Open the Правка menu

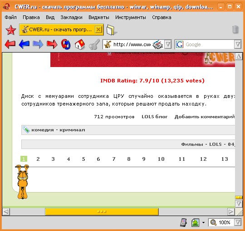(x=31, y=17)
